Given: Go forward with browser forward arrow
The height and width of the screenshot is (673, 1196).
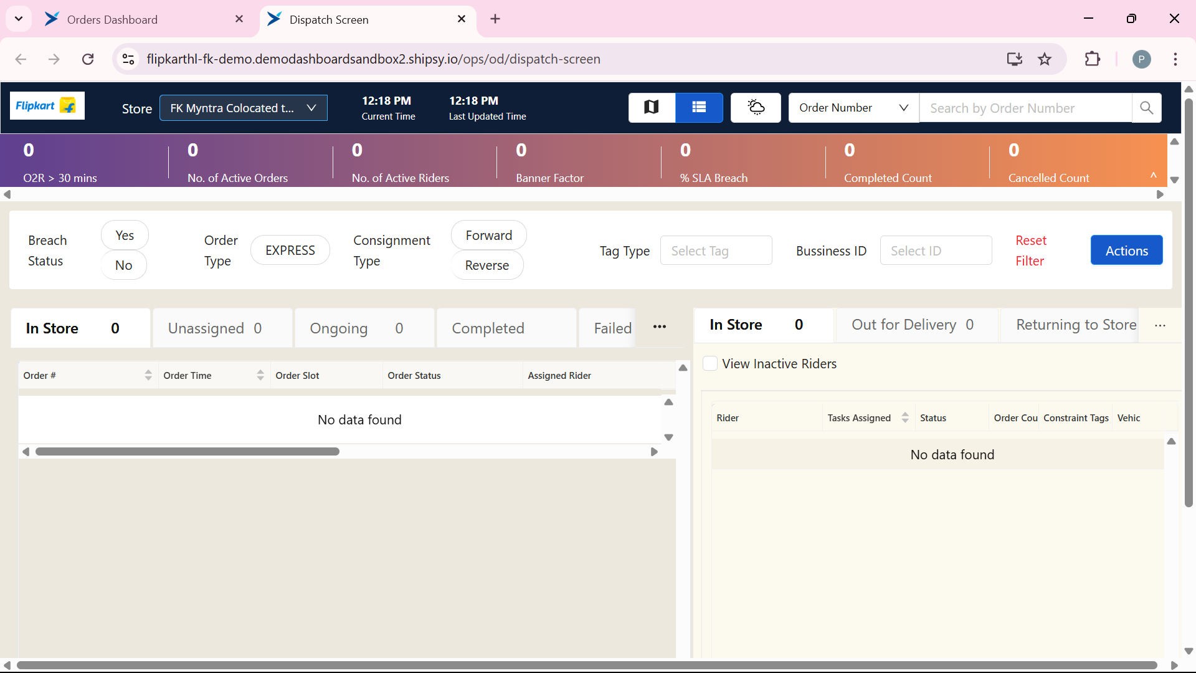Looking at the screenshot, I should (54, 59).
